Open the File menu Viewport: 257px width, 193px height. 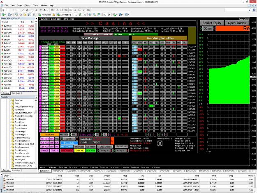coord(6,5)
